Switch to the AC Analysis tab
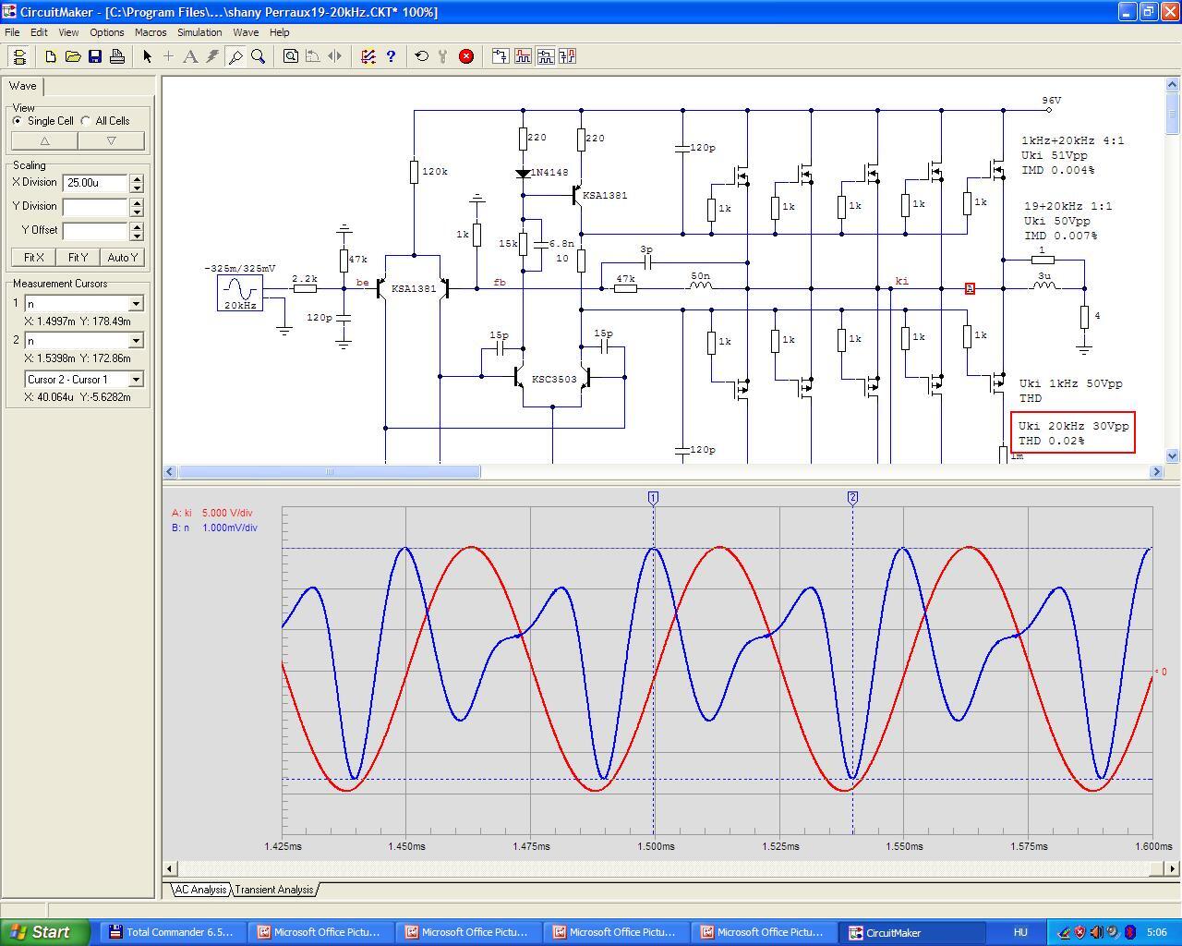1182x946 pixels. [200, 890]
